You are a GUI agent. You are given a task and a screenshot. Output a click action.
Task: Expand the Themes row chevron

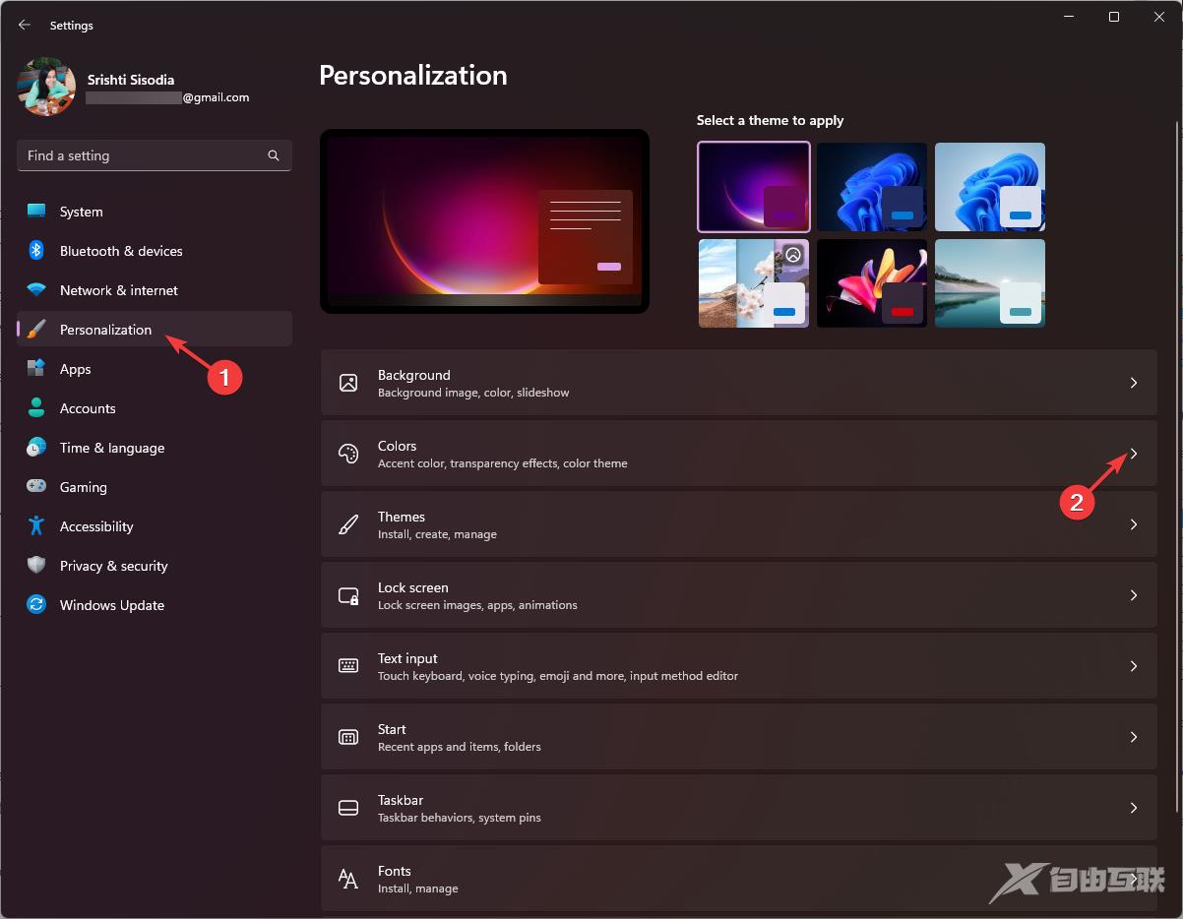(1134, 524)
